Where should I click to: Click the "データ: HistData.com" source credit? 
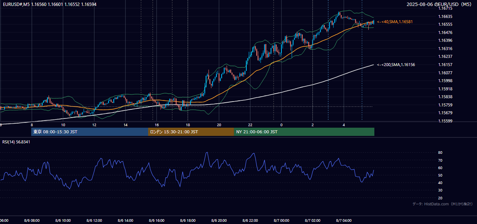click(x=443, y=204)
